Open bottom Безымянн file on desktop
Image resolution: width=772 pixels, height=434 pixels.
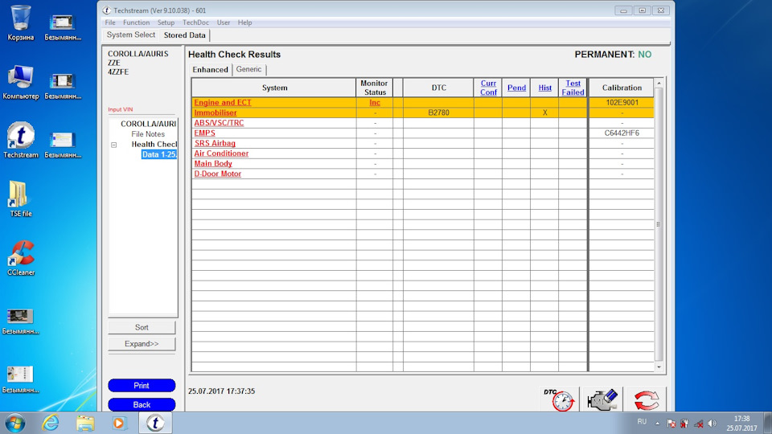pyautogui.click(x=21, y=379)
